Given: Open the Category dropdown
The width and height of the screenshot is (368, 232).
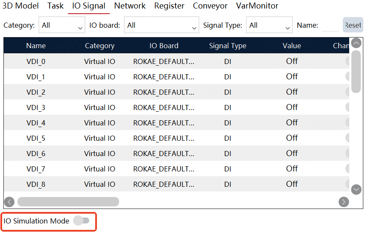Looking at the screenshot, I should pos(62,26).
